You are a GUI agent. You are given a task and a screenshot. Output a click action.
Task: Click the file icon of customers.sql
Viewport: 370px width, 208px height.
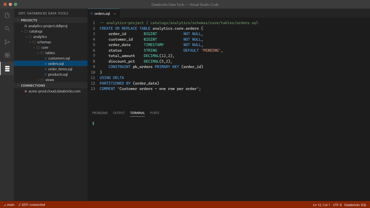(x=46, y=58)
